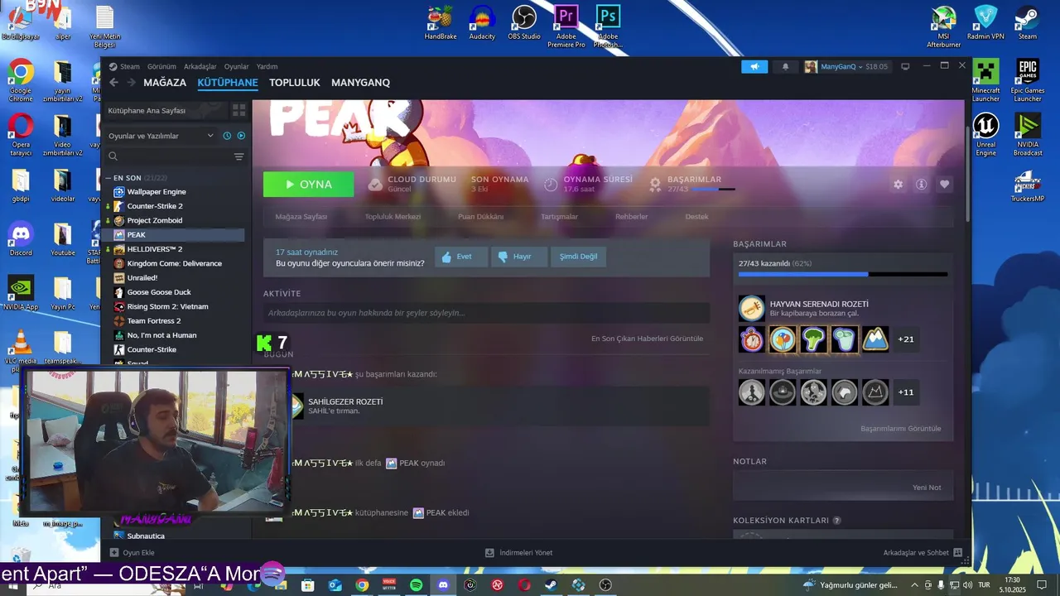Click the achievements progress bar 27/43
This screenshot has height=596, width=1060.
click(843, 274)
